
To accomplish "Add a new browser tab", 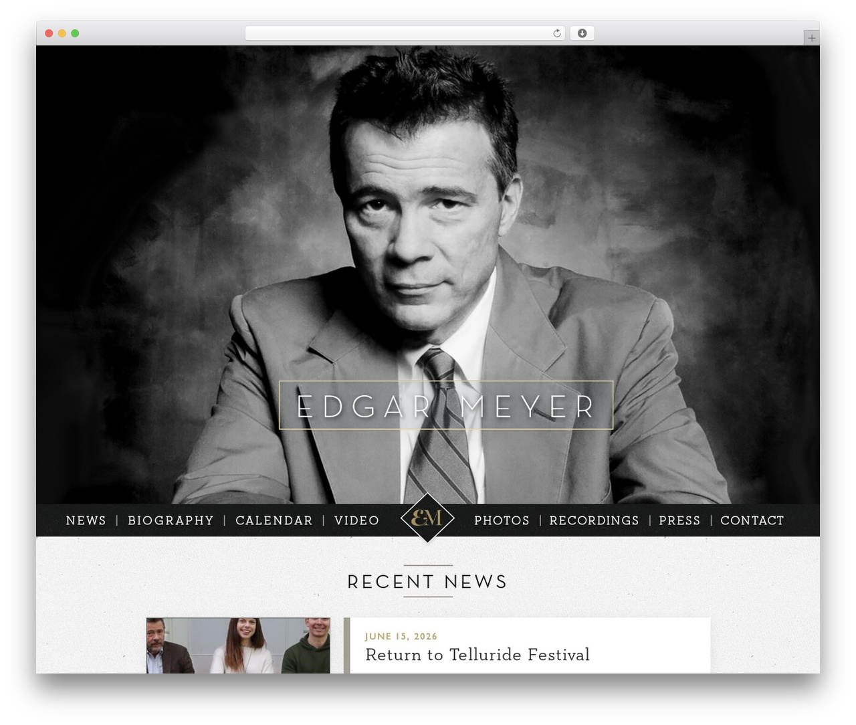I will click(x=811, y=38).
